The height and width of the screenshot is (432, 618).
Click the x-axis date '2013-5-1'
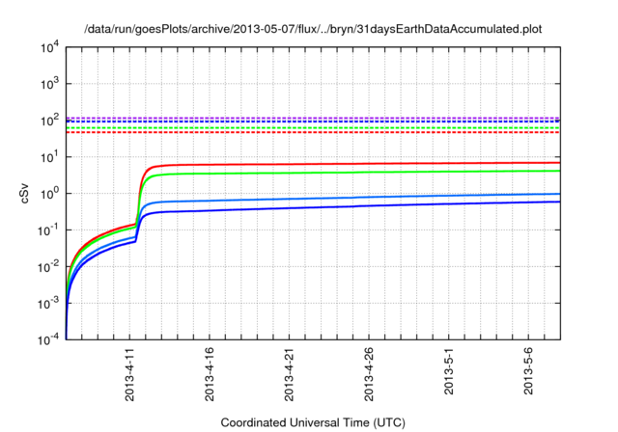[x=448, y=370]
